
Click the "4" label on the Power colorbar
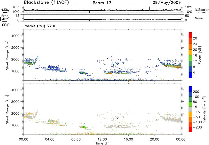pyautogui.click(x=194, y=72)
